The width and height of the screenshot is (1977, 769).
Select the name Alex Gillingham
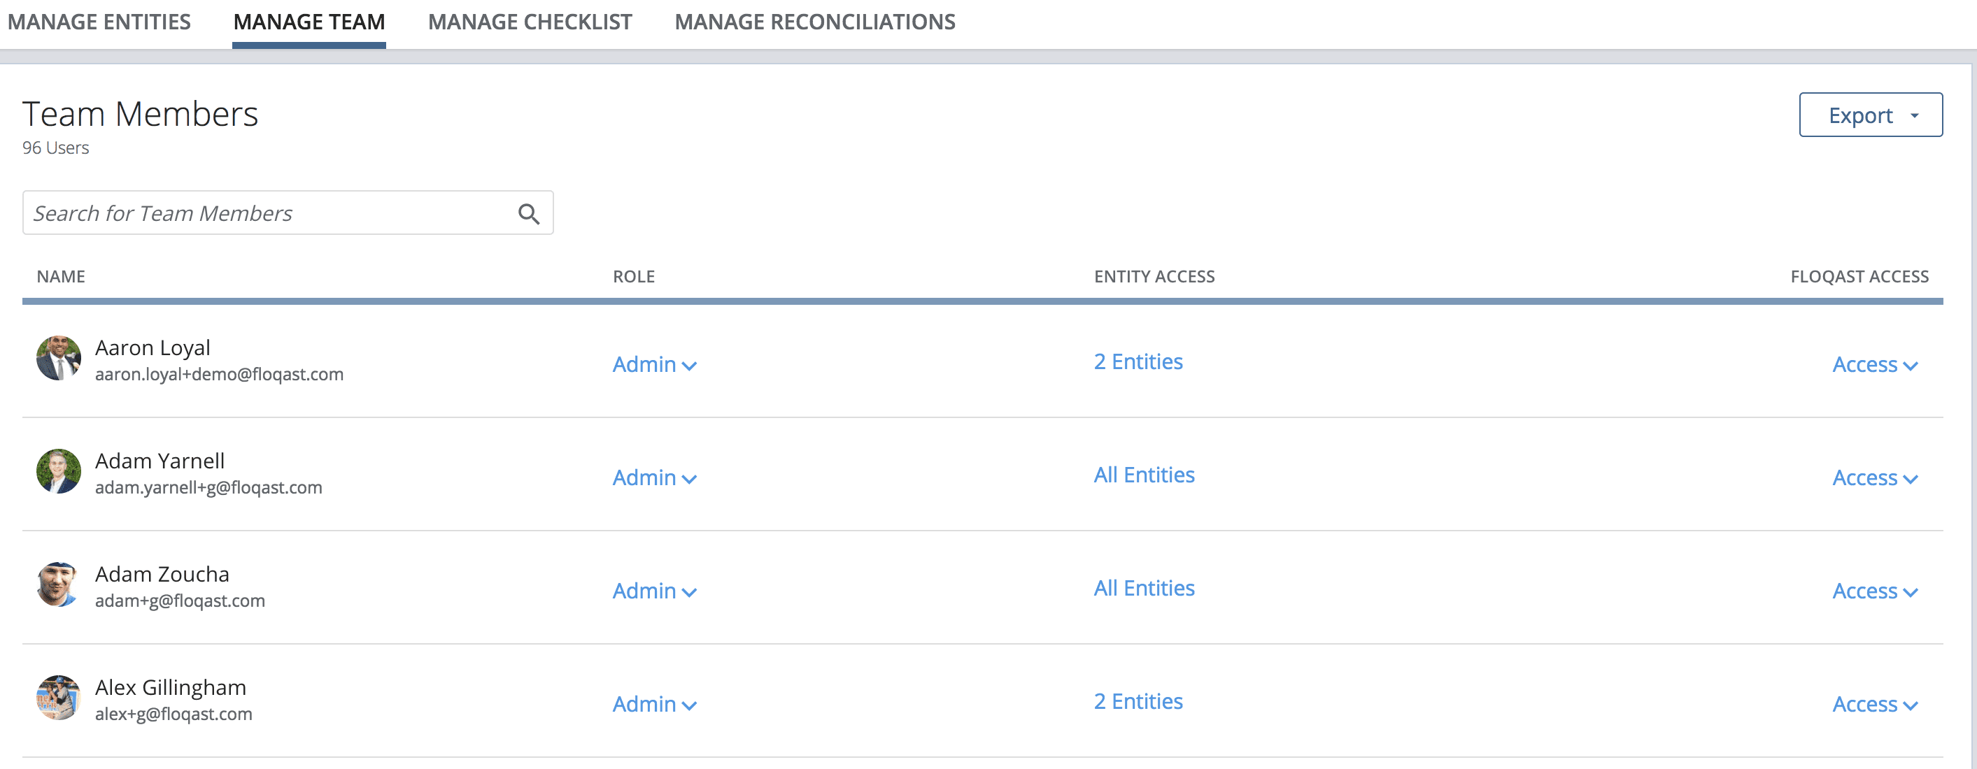point(171,688)
